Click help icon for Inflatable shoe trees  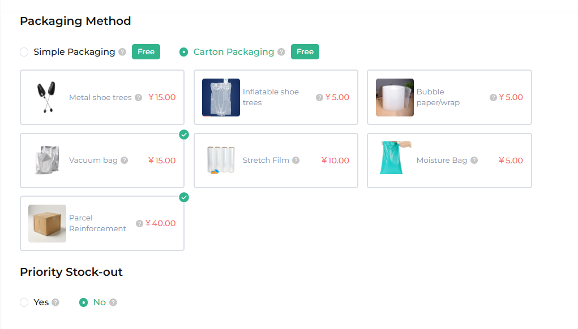319,98
